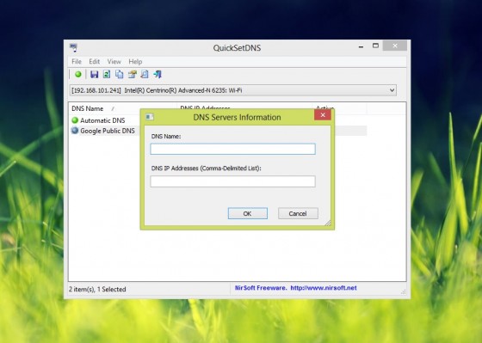The height and width of the screenshot is (343, 482).
Task: Click the QuickSetDNS app icon in title bar
Action: (73, 47)
